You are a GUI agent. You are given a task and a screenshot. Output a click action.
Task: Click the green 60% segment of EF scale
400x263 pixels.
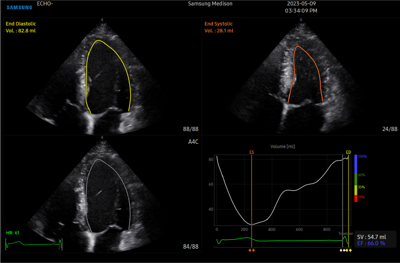pos(356,179)
